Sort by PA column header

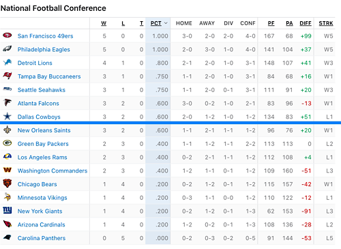click(x=289, y=23)
